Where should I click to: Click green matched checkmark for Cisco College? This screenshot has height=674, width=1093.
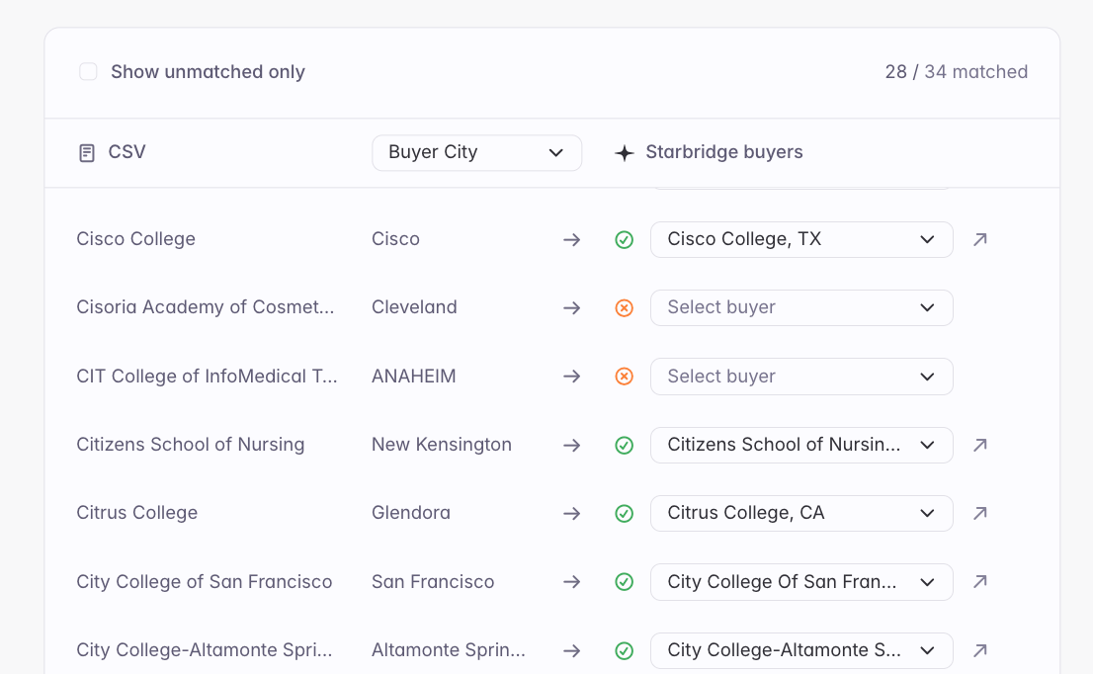point(624,240)
